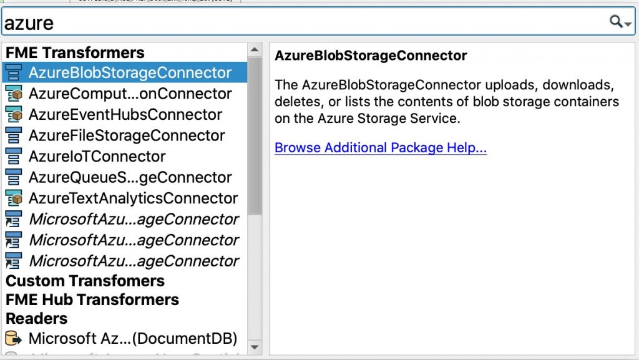Open the search magnifier dropdown
Image resolution: width=639 pixels, height=360 pixels.
620,21
